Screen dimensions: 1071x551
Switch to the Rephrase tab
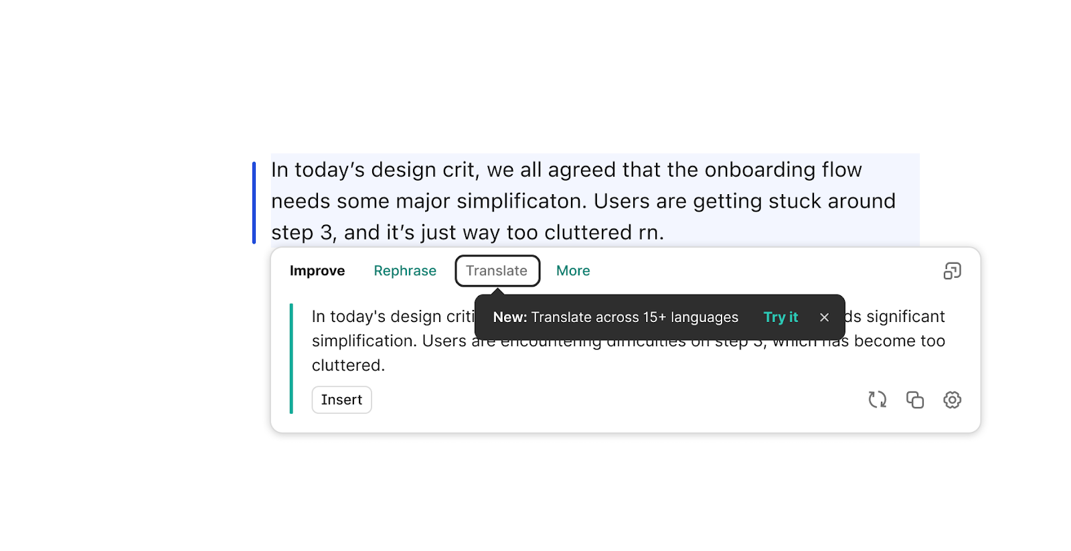point(405,270)
